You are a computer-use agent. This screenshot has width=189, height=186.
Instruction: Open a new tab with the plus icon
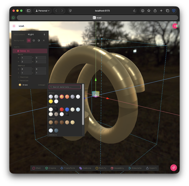tap(161, 11)
